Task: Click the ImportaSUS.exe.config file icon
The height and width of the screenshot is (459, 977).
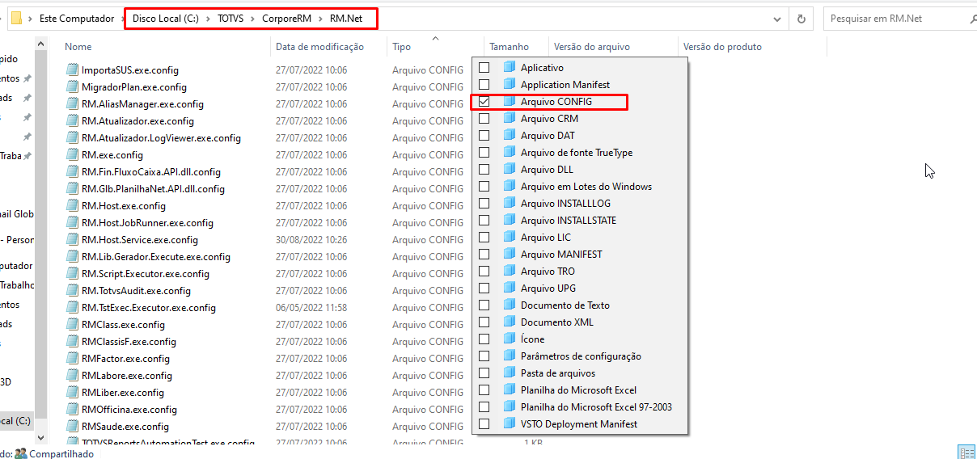Action: coord(72,70)
